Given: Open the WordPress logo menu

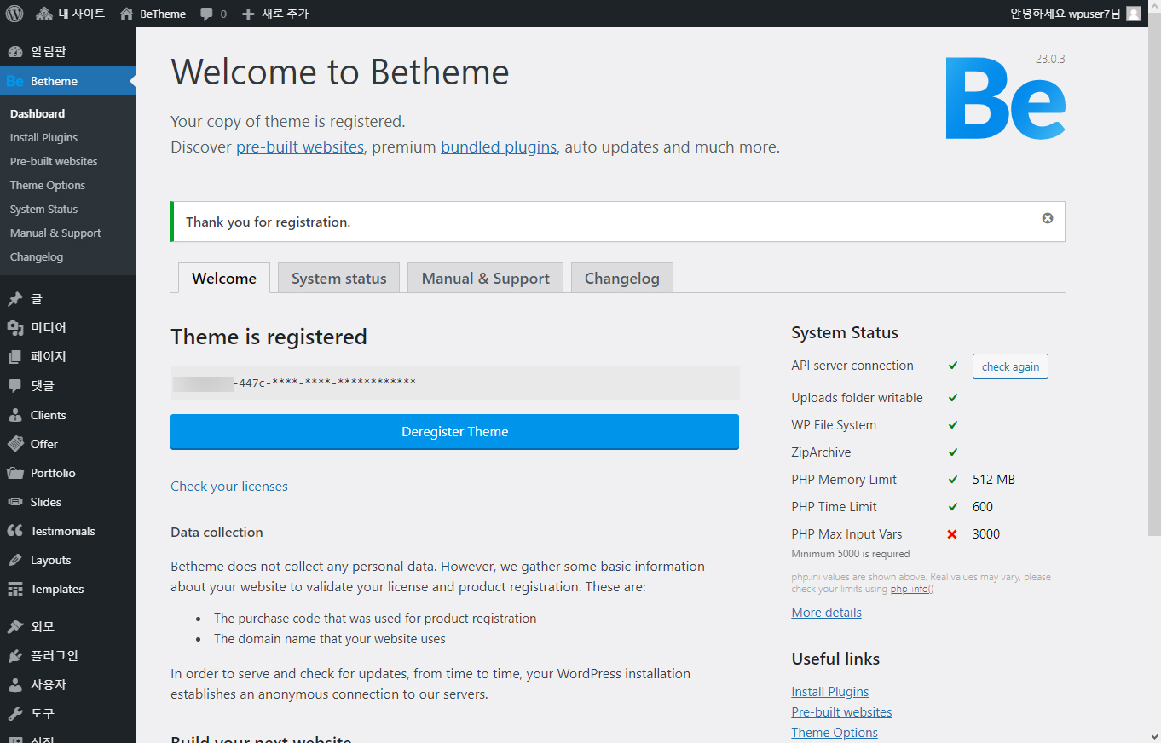Looking at the screenshot, I should point(14,14).
